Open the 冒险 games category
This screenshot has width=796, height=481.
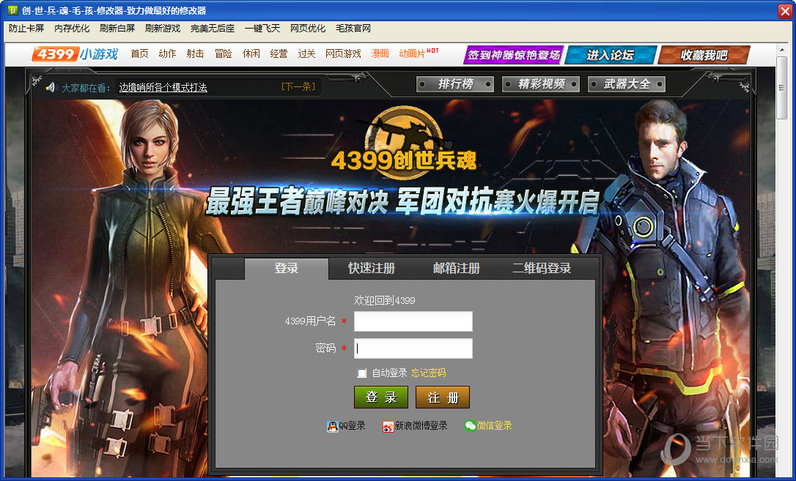(223, 53)
